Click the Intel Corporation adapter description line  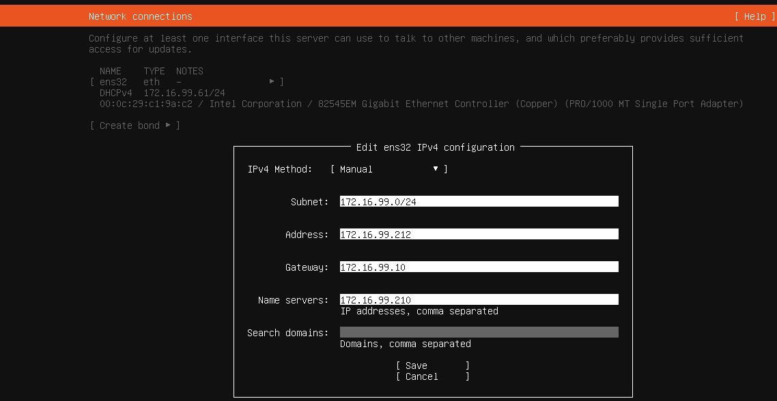[x=421, y=104]
